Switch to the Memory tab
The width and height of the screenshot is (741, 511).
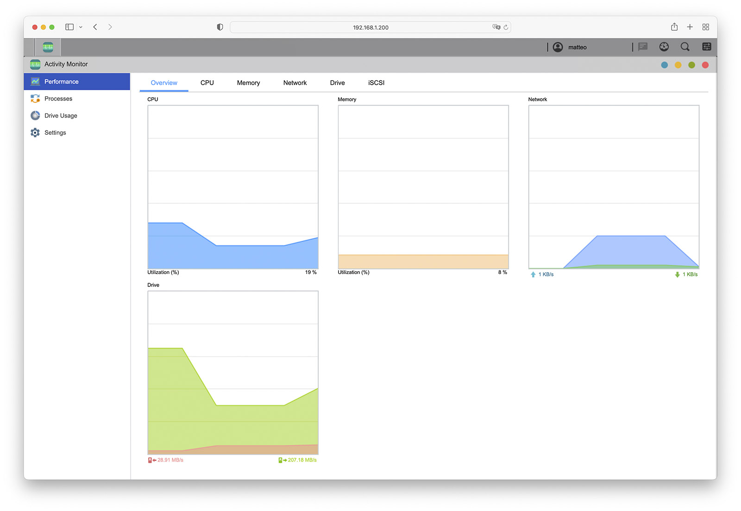click(248, 83)
